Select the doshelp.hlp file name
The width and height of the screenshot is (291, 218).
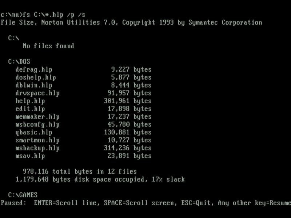pos(36,77)
